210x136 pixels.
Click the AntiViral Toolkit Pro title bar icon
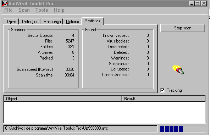[5, 4]
